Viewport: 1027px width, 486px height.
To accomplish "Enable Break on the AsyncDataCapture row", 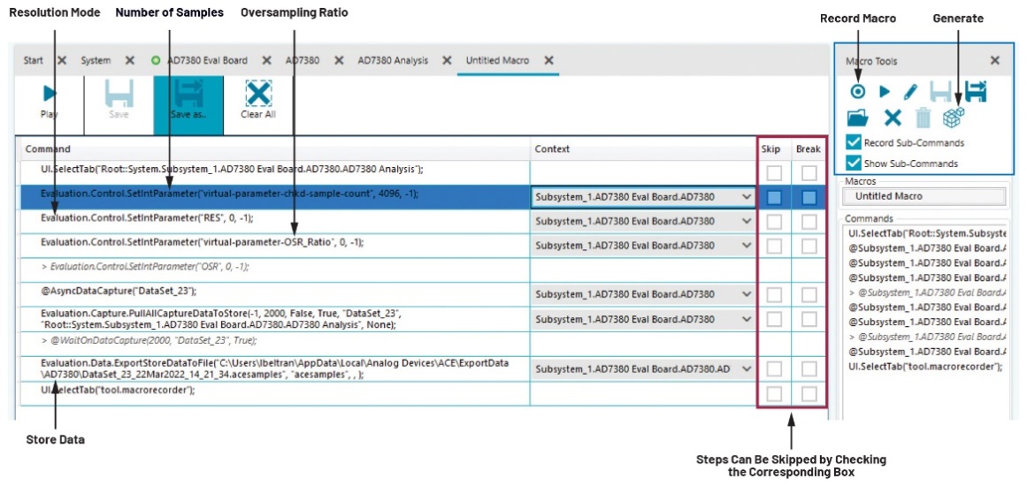I will pyautogui.click(x=809, y=294).
